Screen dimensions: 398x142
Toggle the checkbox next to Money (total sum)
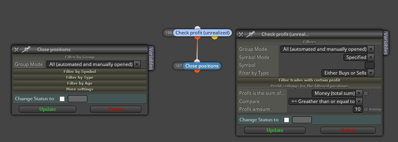pos(366,93)
